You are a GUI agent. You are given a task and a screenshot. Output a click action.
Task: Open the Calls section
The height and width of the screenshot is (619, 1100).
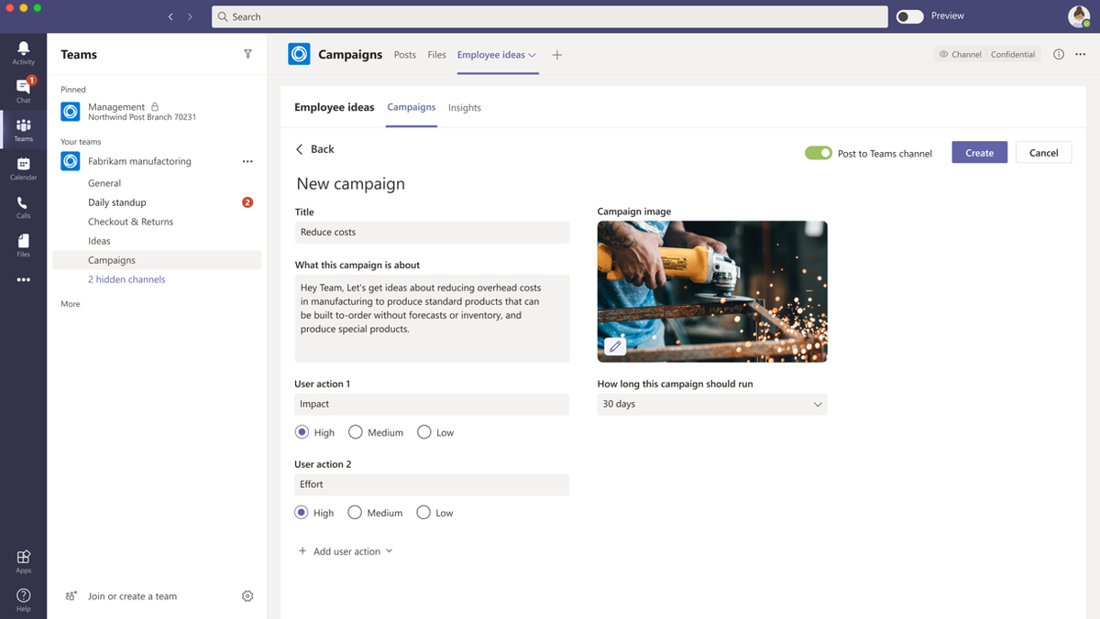[x=23, y=205]
